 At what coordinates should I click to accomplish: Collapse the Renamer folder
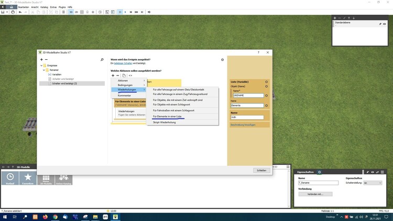coord(44,70)
